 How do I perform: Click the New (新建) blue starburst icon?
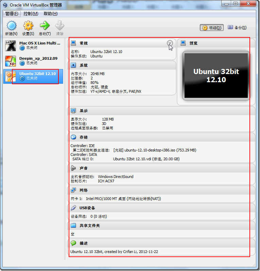click(12, 25)
